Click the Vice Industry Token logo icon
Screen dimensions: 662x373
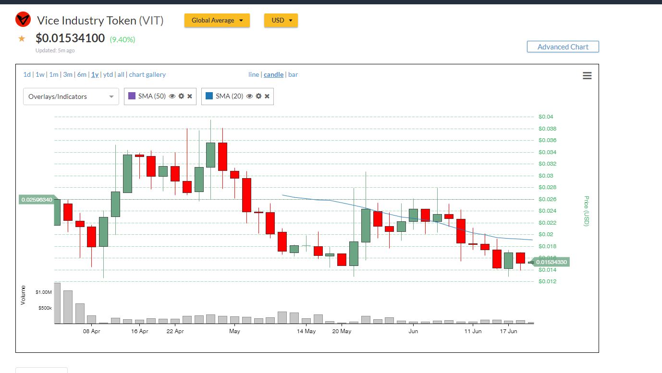tap(23, 20)
